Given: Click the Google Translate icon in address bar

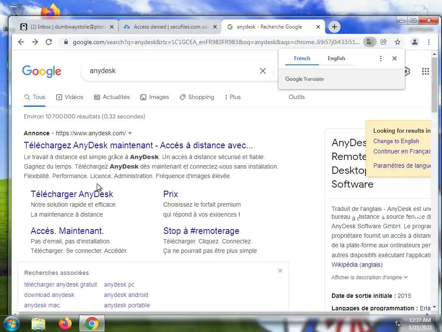Looking at the screenshot, I should [369, 42].
